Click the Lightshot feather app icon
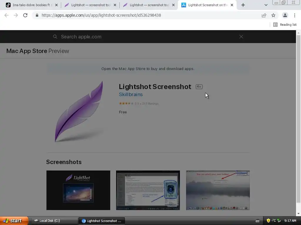 pos(79,111)
